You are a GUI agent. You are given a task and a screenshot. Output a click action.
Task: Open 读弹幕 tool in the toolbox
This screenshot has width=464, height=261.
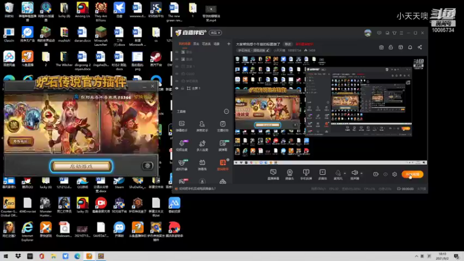point(223,146)
